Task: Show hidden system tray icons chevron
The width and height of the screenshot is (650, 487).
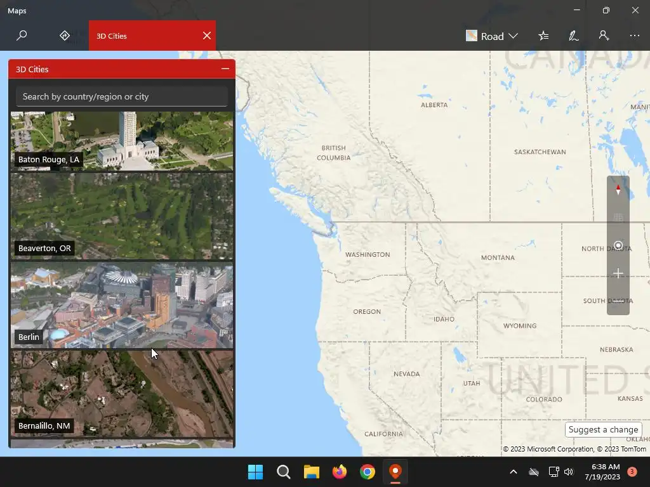Action: click(513, 472)
